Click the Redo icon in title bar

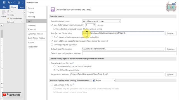tap(14, 2)
